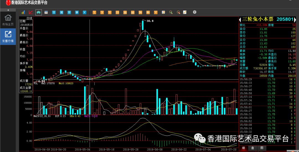Open the drawing notes pencil icon
The height and width of the screenshot is (152, 299).
(185, 12)
